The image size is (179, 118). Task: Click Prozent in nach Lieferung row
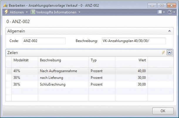[x=102, y=78]
